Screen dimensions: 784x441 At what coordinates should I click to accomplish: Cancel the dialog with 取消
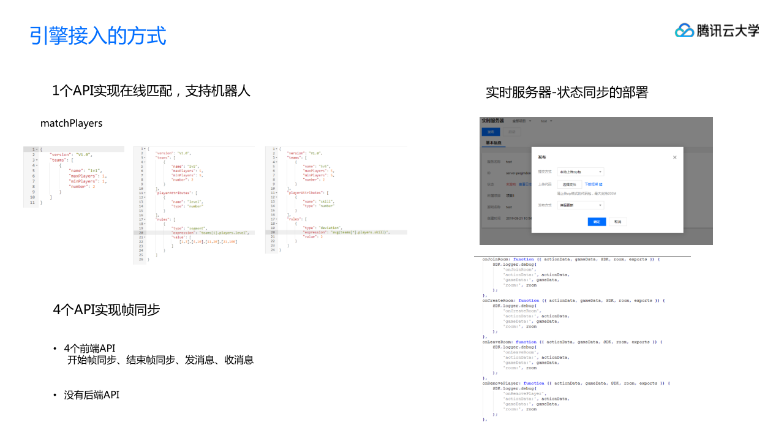point(617,221)
